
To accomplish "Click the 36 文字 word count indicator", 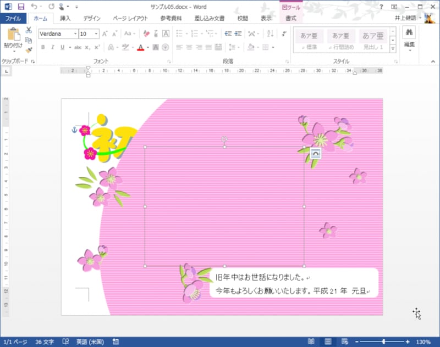I will coord(43,342).
